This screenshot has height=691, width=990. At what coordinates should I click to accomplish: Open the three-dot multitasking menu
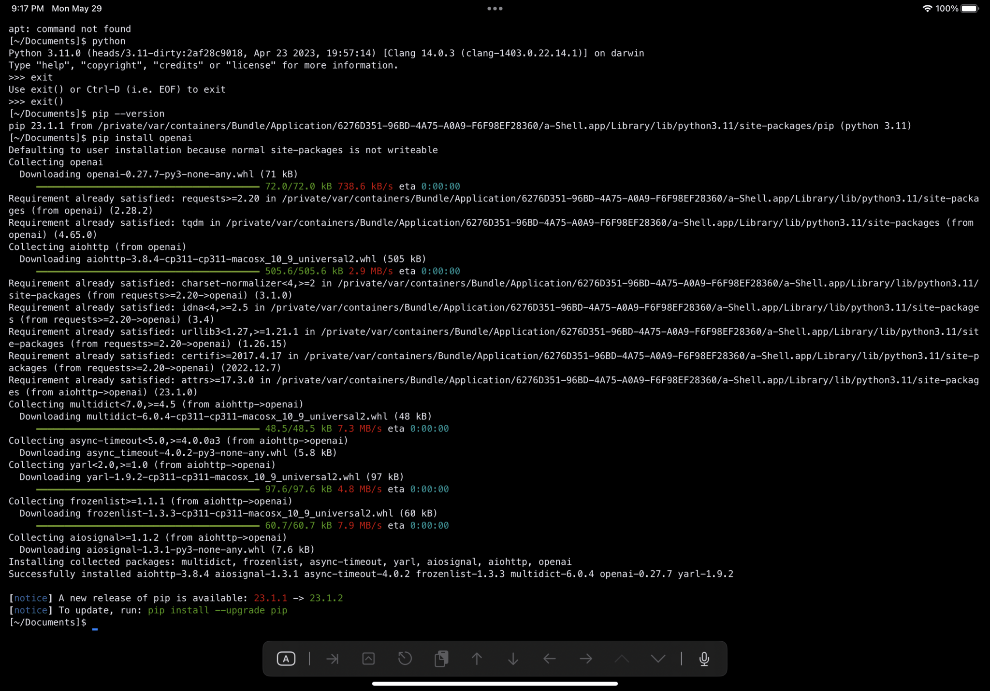[x=495, y=8]
